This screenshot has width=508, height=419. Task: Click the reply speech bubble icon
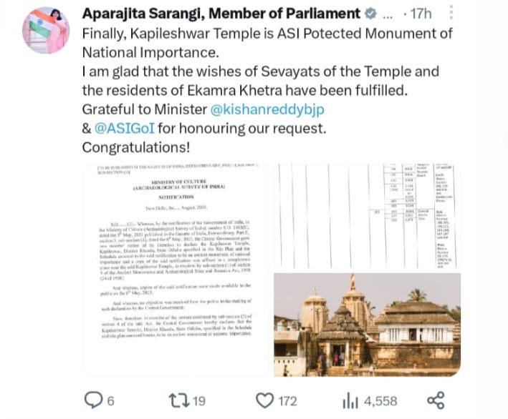coord(93,400)
